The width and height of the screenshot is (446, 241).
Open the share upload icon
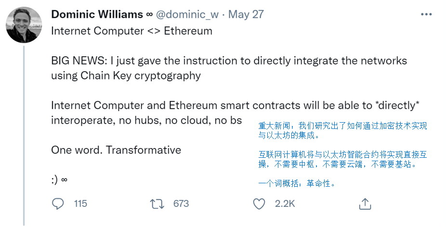[365, 204]
